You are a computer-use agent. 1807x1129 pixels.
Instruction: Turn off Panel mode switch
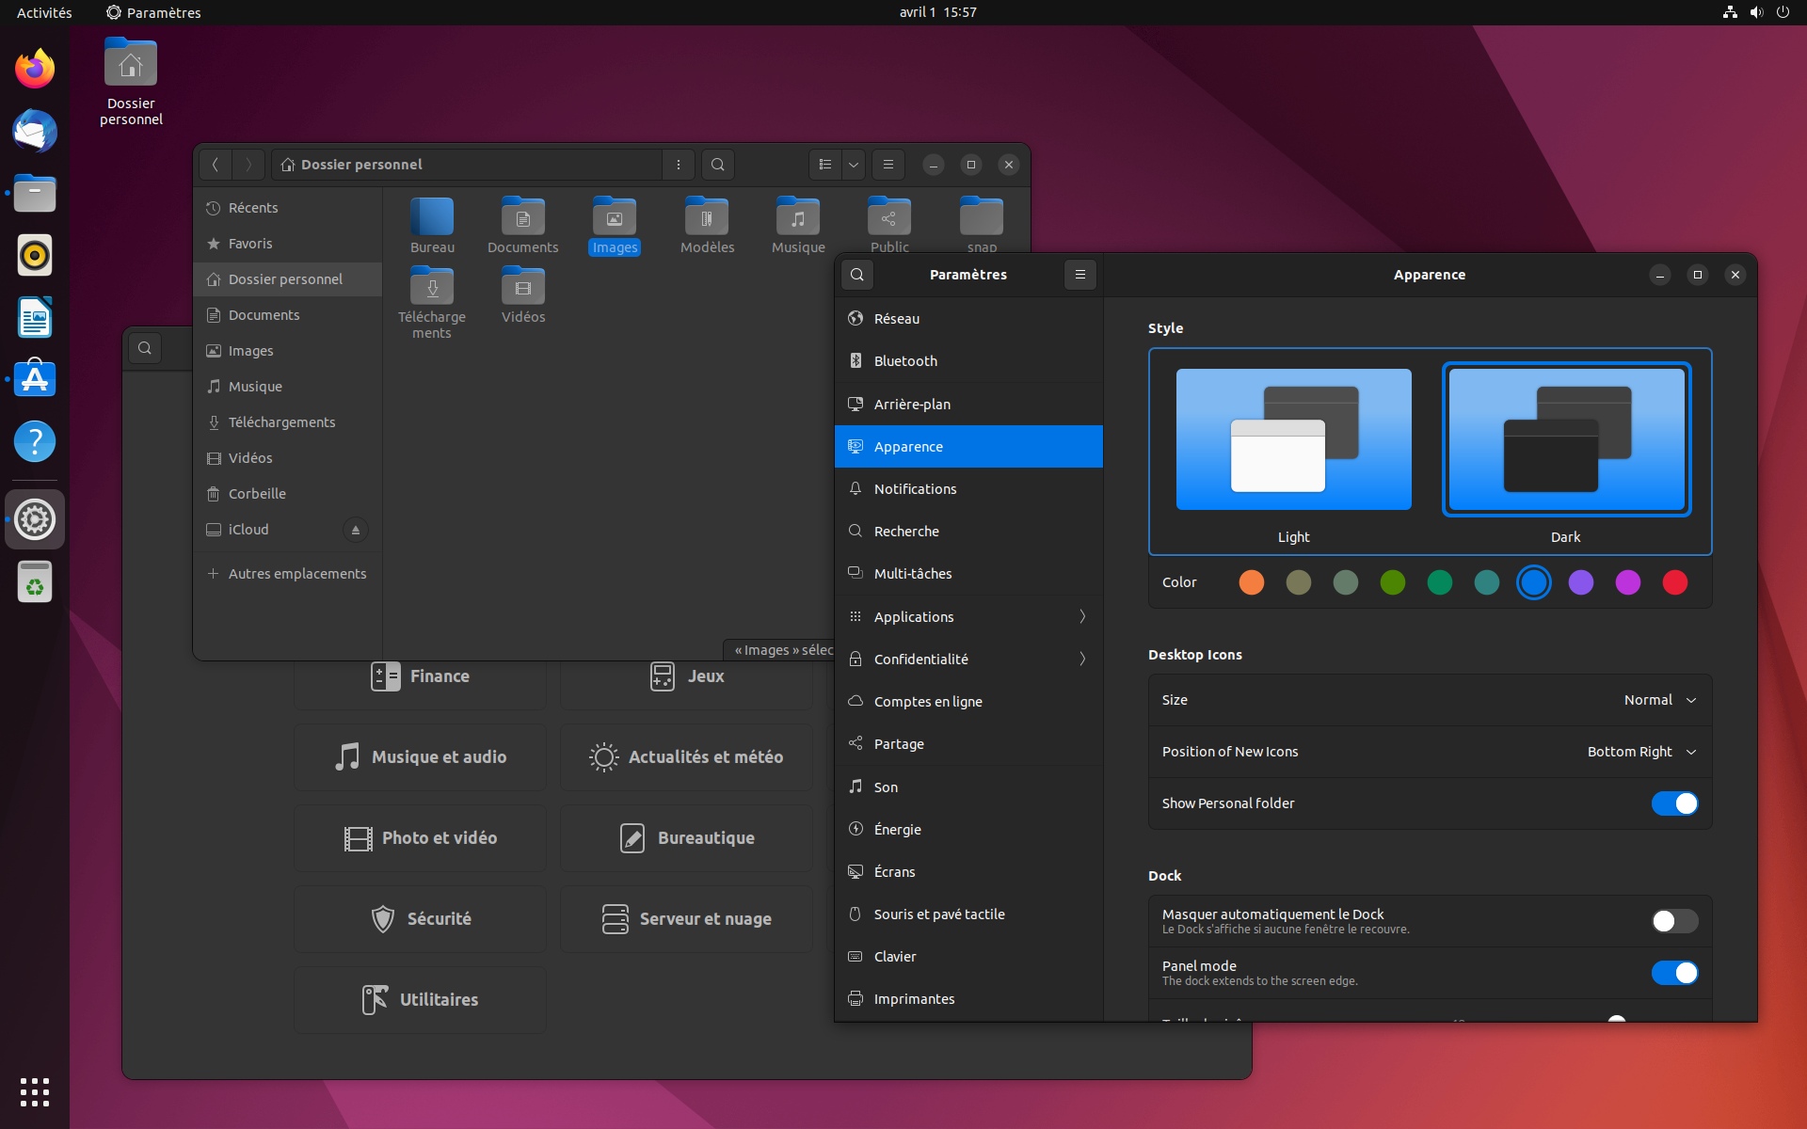1673,973
